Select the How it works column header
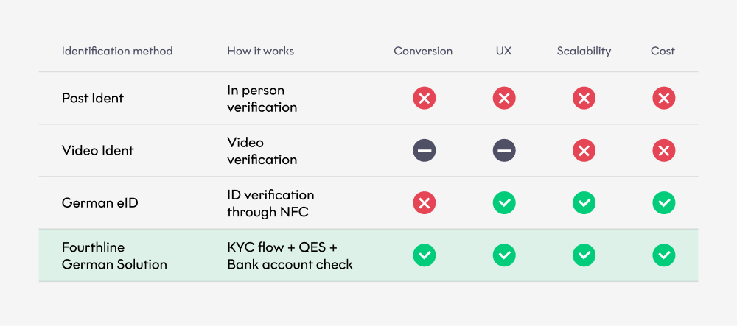 [x=260, y=51]
